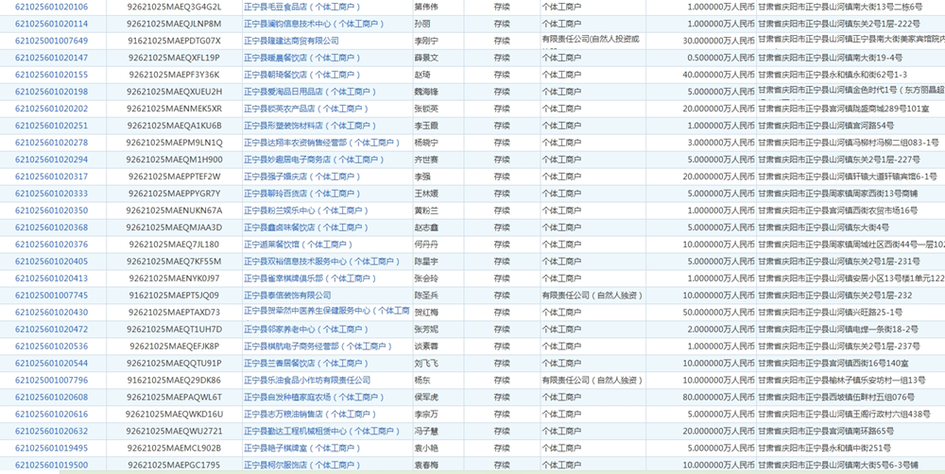The height and width of the screenshot is (474, 945).
Task: Click registration number 621025601020294
Action: pos(51,160)
